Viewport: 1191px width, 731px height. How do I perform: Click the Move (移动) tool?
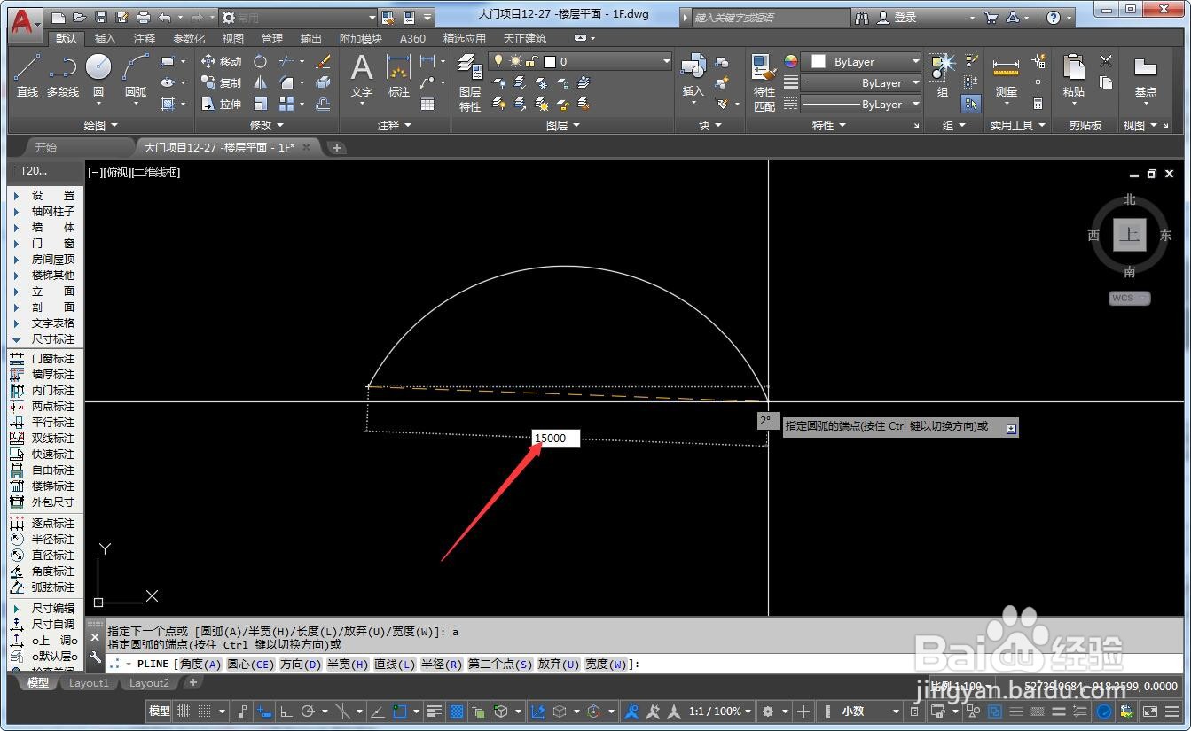pyautogui.click(x=221, y=61)
